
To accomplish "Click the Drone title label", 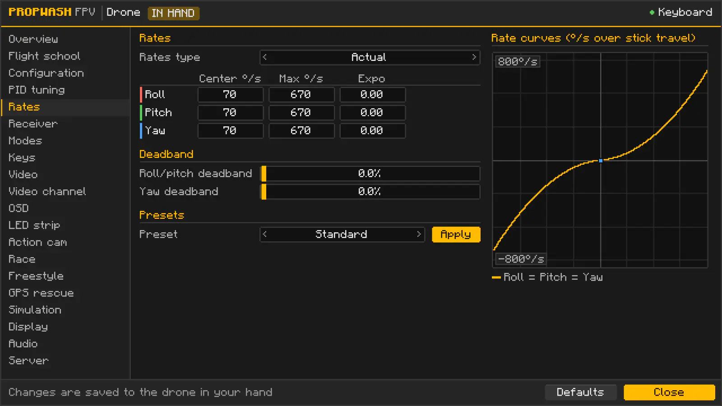I will tap(123, 13).
